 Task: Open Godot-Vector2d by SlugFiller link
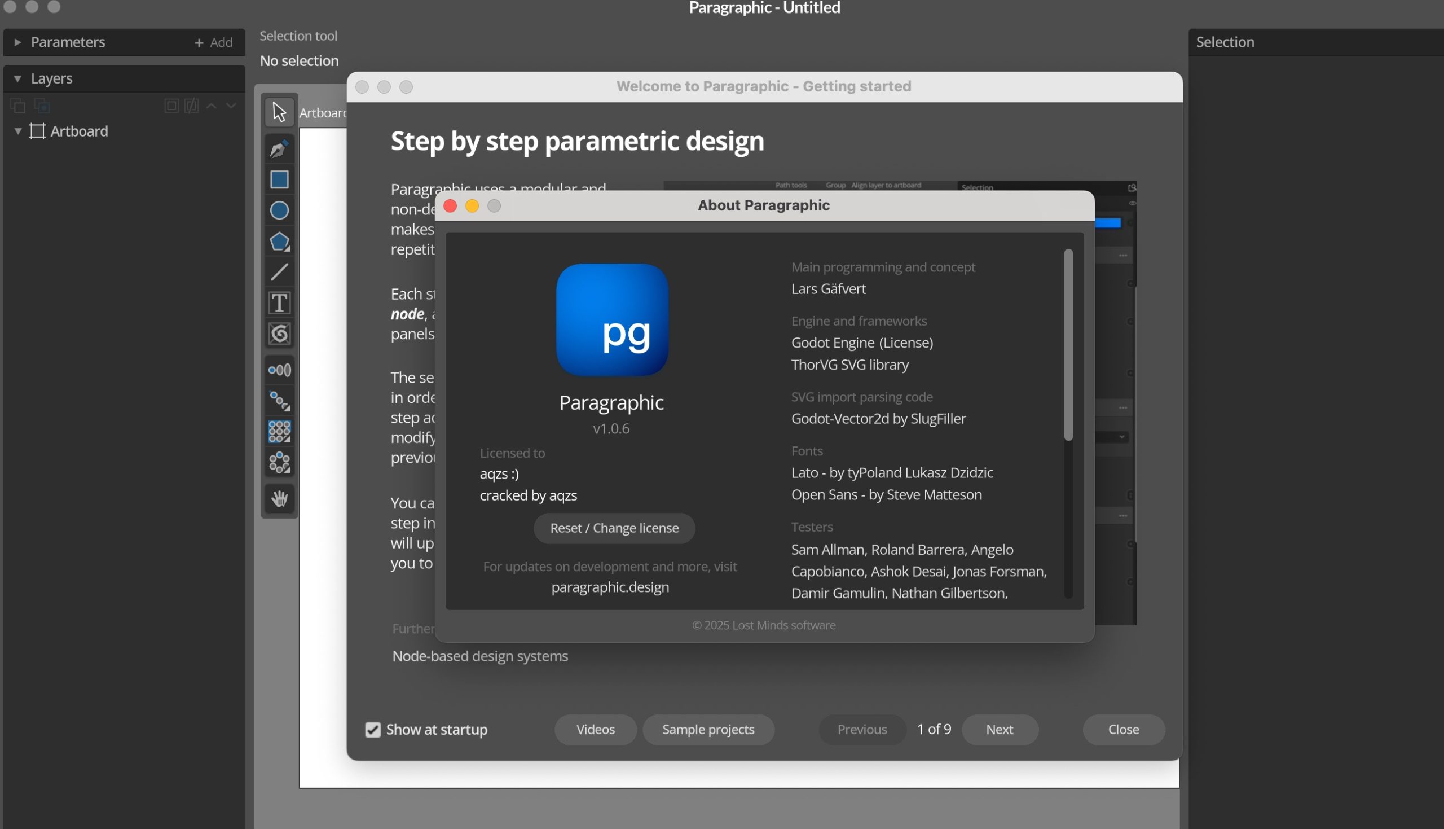878,419
